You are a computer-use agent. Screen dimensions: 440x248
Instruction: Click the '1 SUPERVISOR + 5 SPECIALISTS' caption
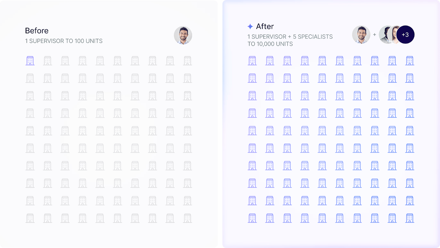(290, 37)
